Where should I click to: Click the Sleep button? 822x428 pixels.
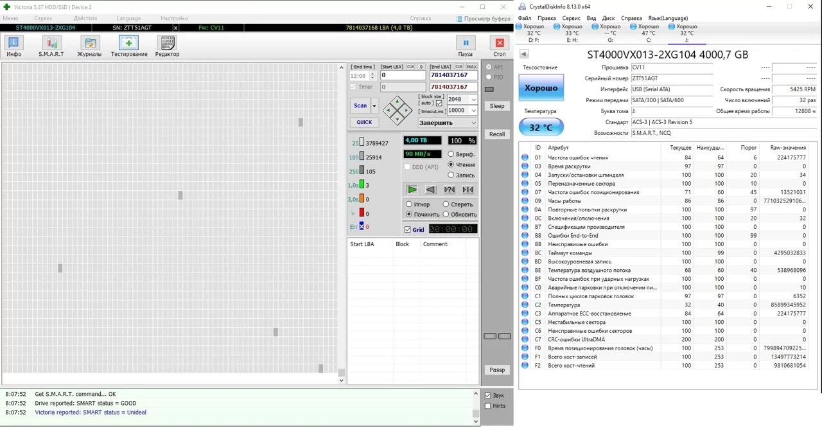[x=497, y=106]
